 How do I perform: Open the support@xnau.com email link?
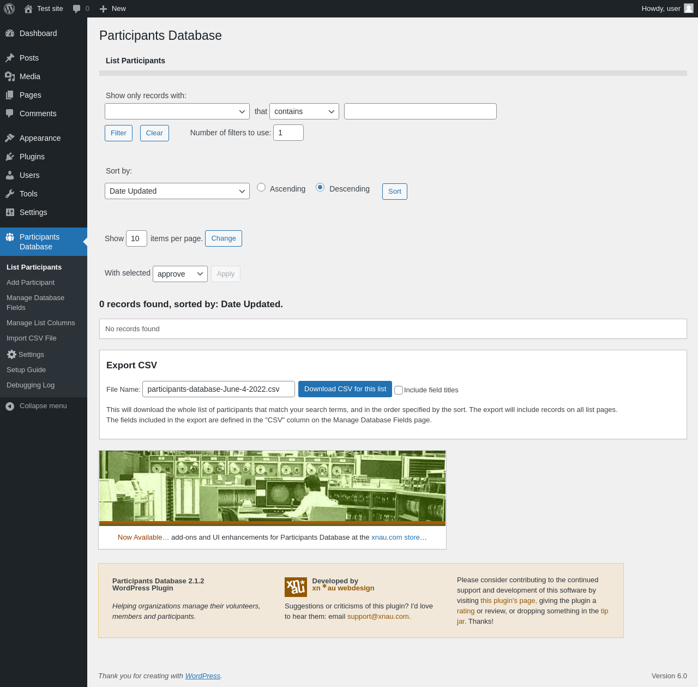379,617
